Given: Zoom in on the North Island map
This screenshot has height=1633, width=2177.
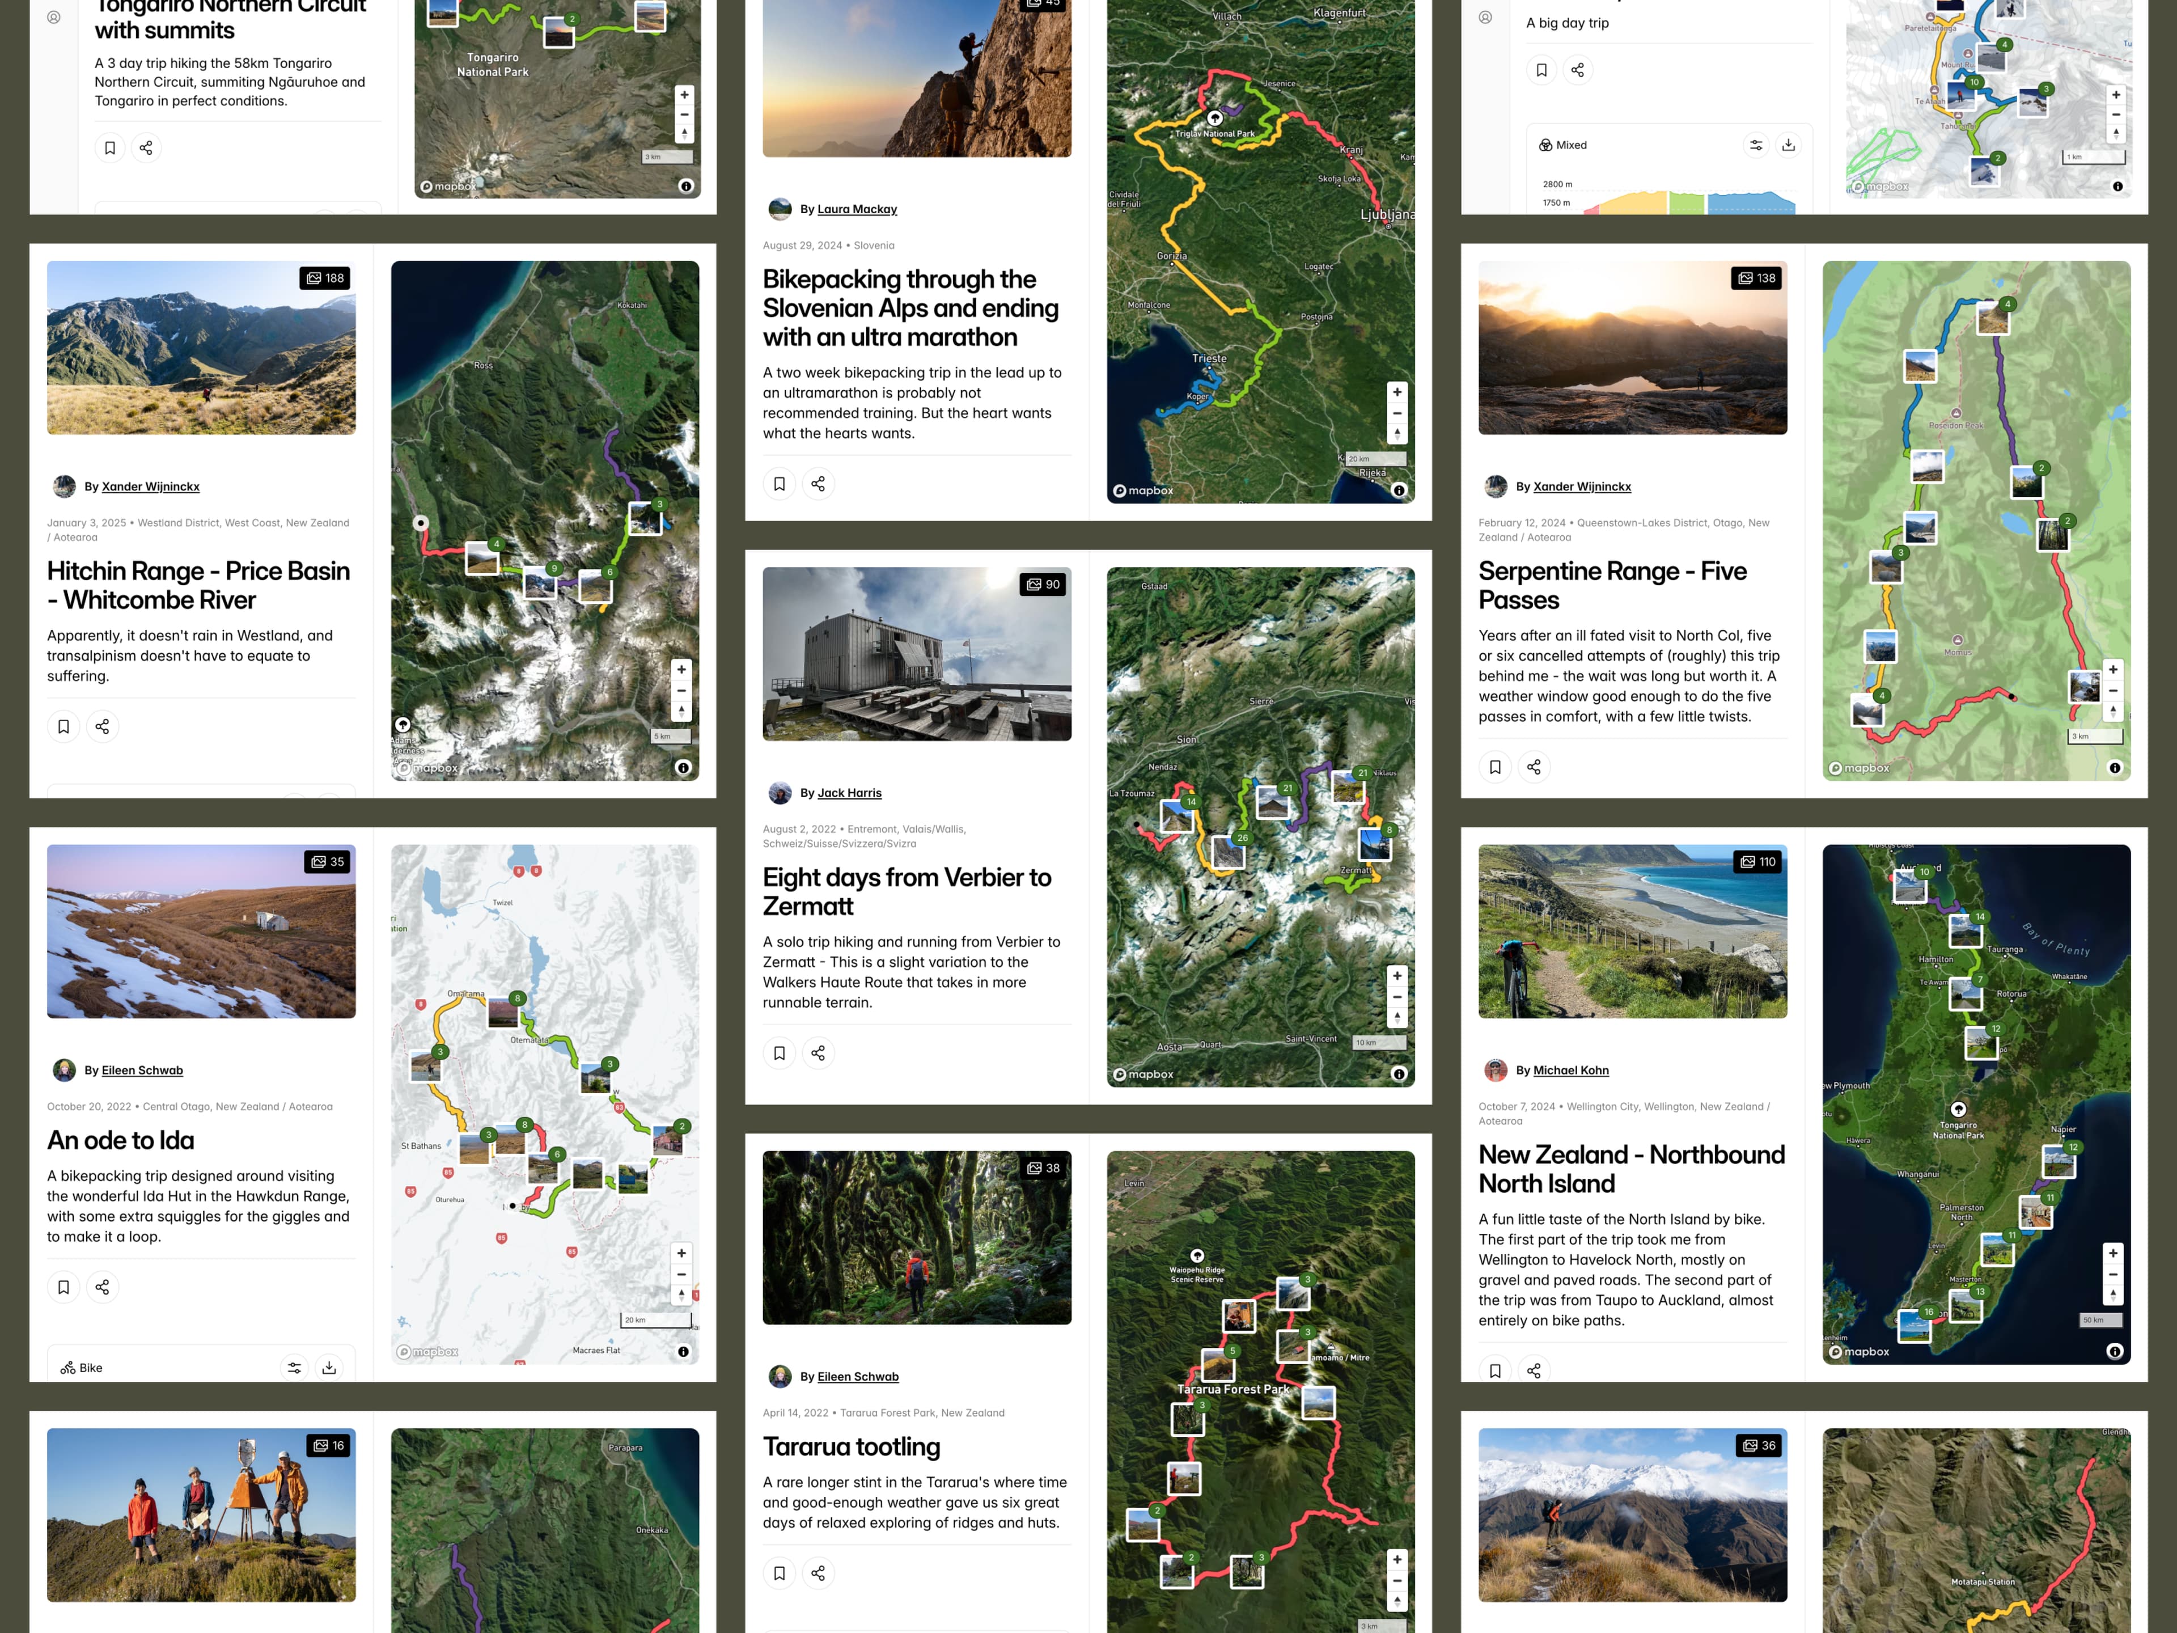Looking at the screenshot, I should pyautogui.click(x=2112, y=1253).
